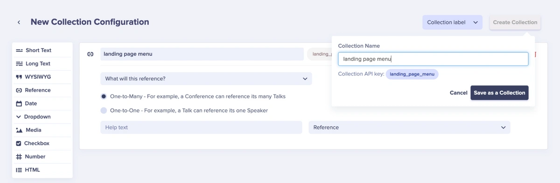Add a Long Text field
Viewport: 560px width, 183px height.
pos(42,64)
